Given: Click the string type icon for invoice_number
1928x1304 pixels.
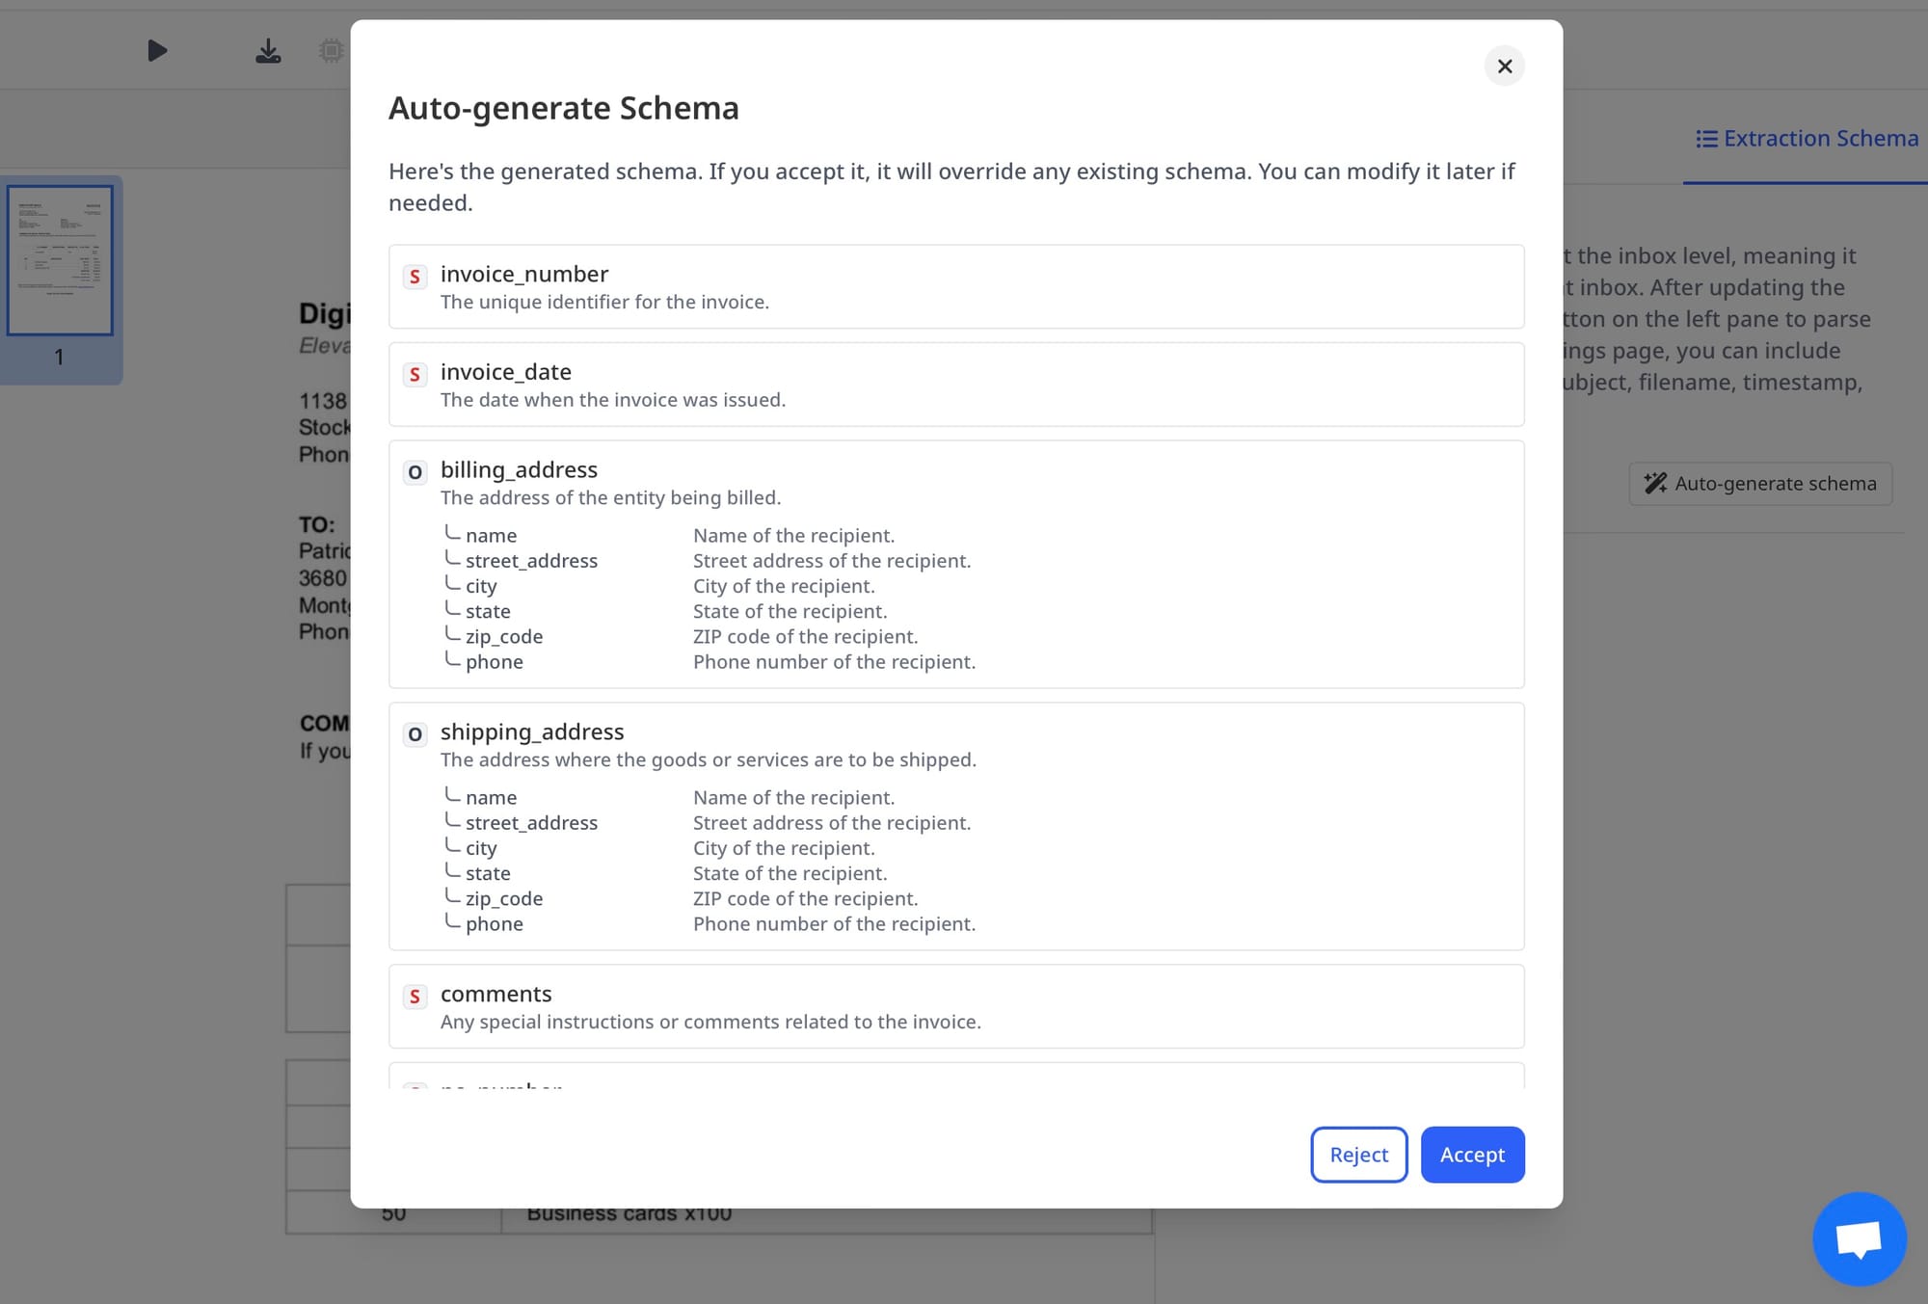Looking at the screenshot, I should pyautogui.click(x=415, y=277).
